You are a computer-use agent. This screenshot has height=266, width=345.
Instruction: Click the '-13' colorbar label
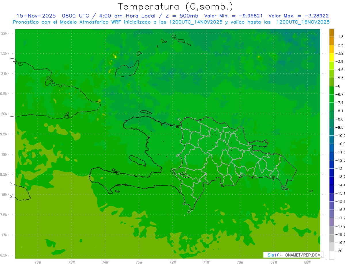coord(339,168)
